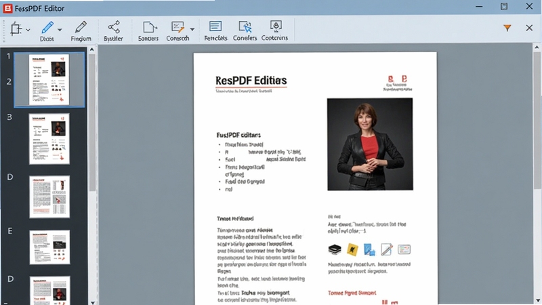Click the thumbnail panel scroll up arrow
Image resolution: width=542 pixels, height=305 pixels.
coord(92,49)
